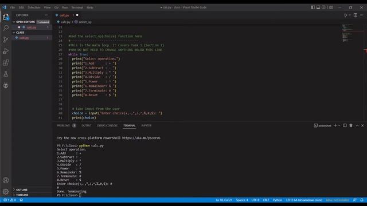Click the feedback icon in status bar

(x=355, y=200)
